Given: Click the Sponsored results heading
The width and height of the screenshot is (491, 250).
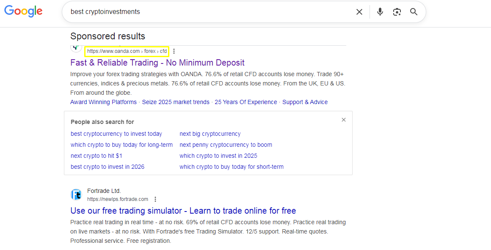Looking at the screenshot, I should (108, 36).
